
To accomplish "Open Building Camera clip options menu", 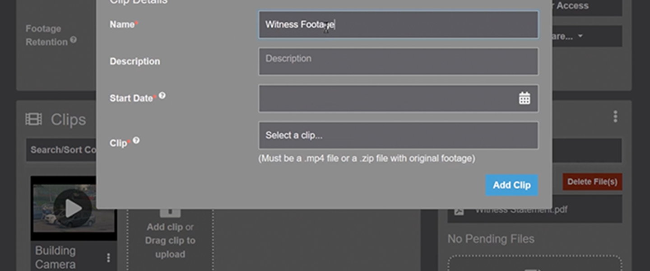I will coord(108,257).
